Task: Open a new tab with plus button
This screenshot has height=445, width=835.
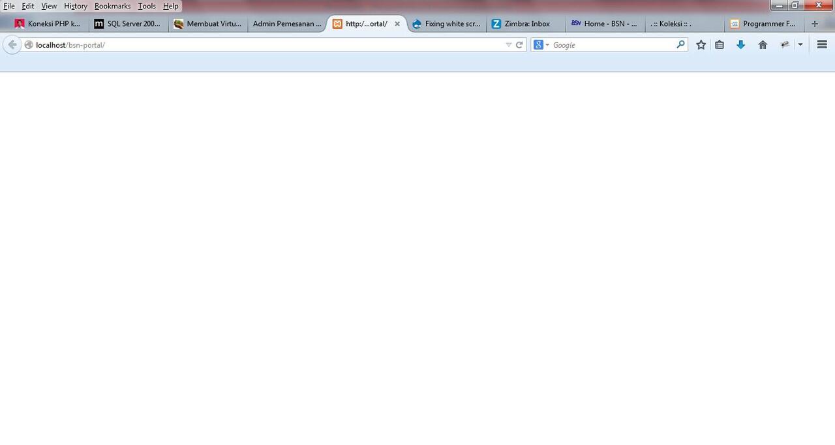Action: tap(814, 23)
